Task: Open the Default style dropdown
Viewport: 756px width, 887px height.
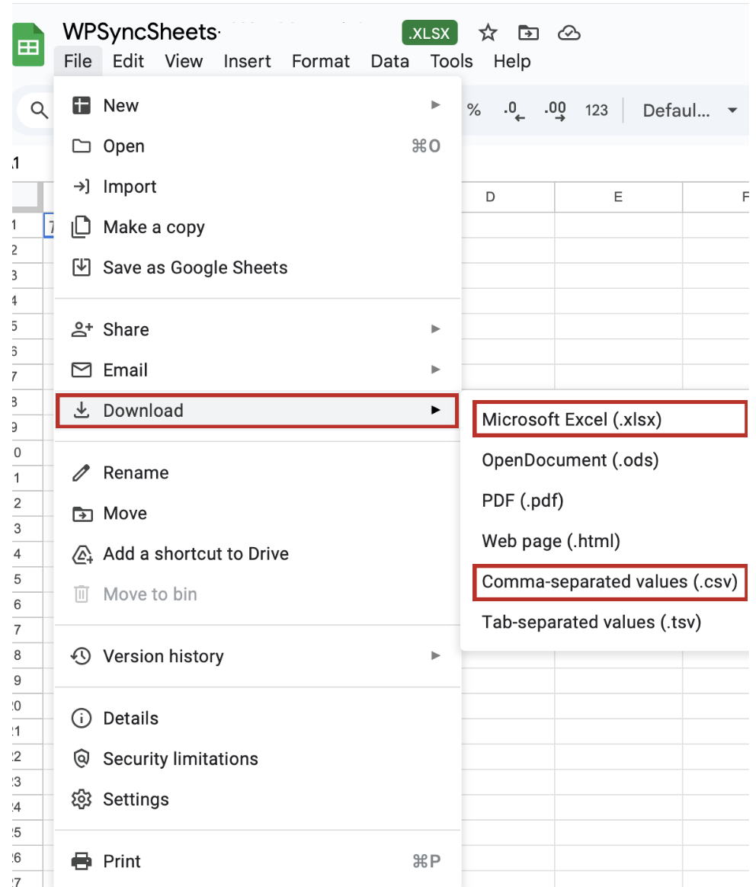Action: coord(690,110)
